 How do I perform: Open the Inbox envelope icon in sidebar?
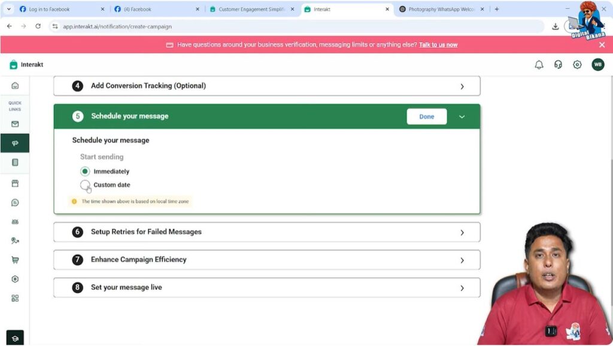click(x=15, y=125)
